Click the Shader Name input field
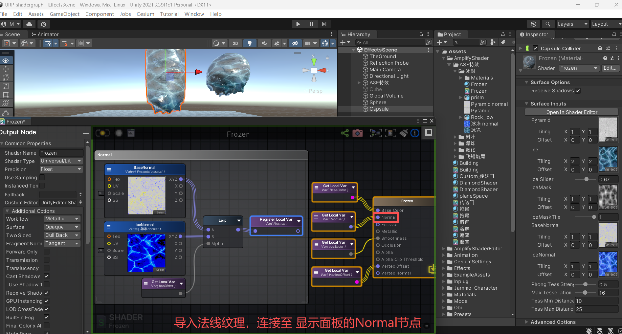The width and height of the screenshot is (622, 334). coord(61,153)
